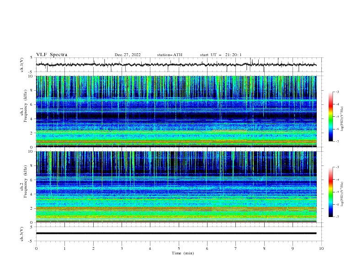Click the time axis tick label "1"

coord(64,248)
